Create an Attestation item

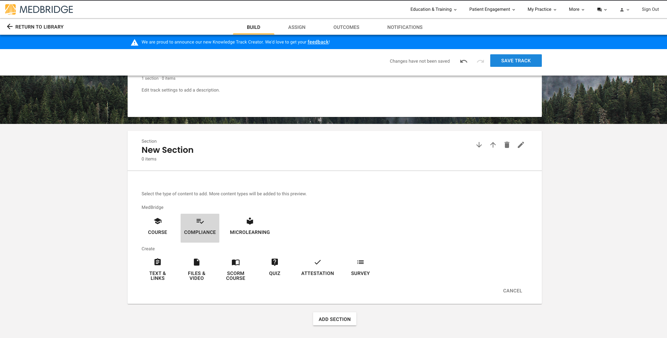[x=317, y=267]
